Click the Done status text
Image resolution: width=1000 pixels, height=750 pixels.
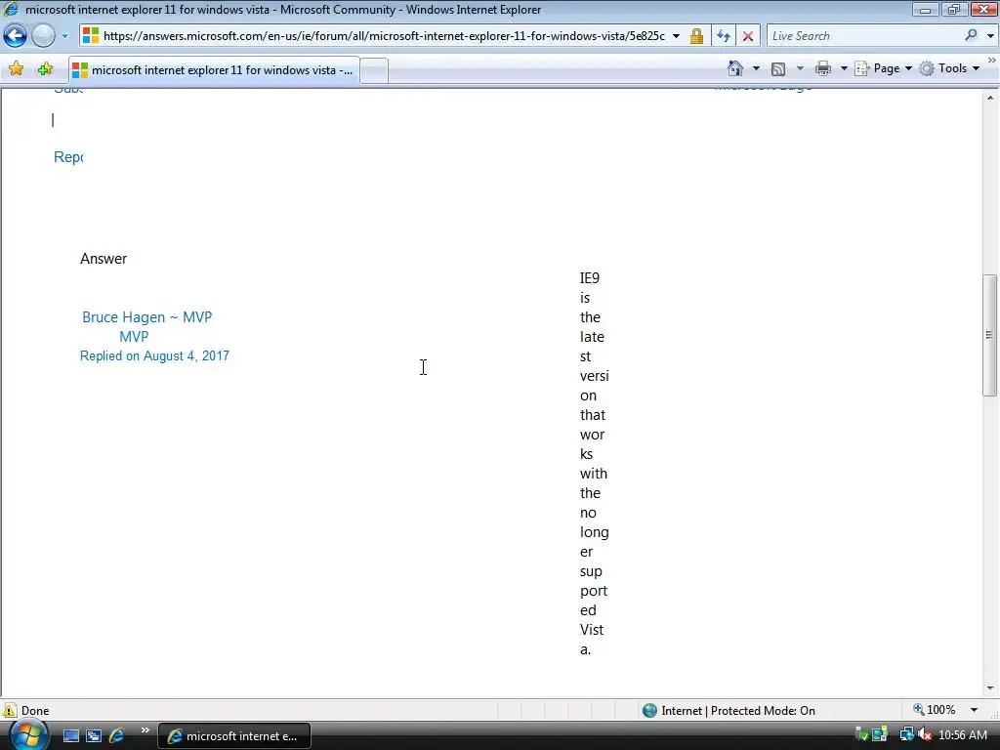click(x=35, y=711)
